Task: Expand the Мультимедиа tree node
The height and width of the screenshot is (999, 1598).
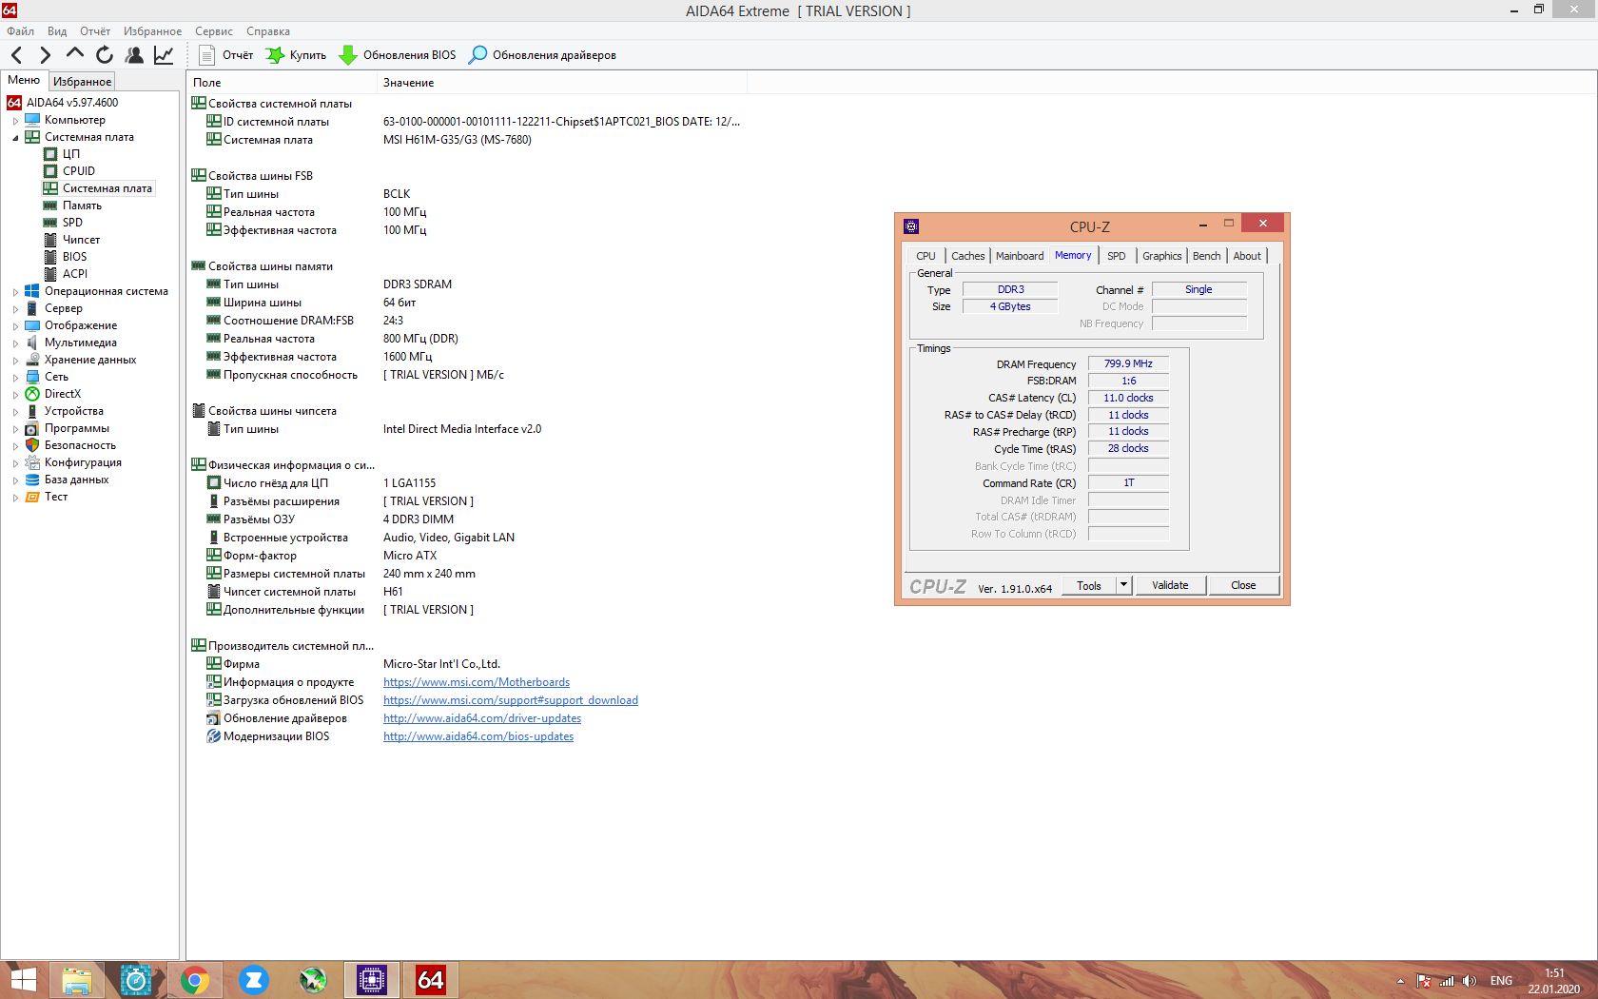Action: [15, 343]
